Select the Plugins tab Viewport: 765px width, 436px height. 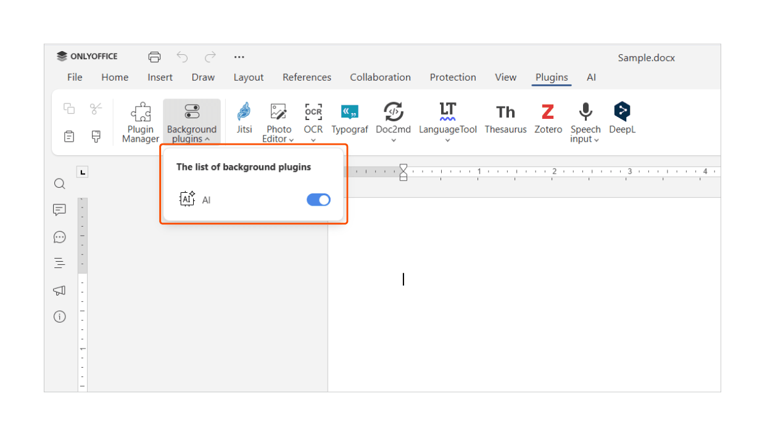(552, 77)
